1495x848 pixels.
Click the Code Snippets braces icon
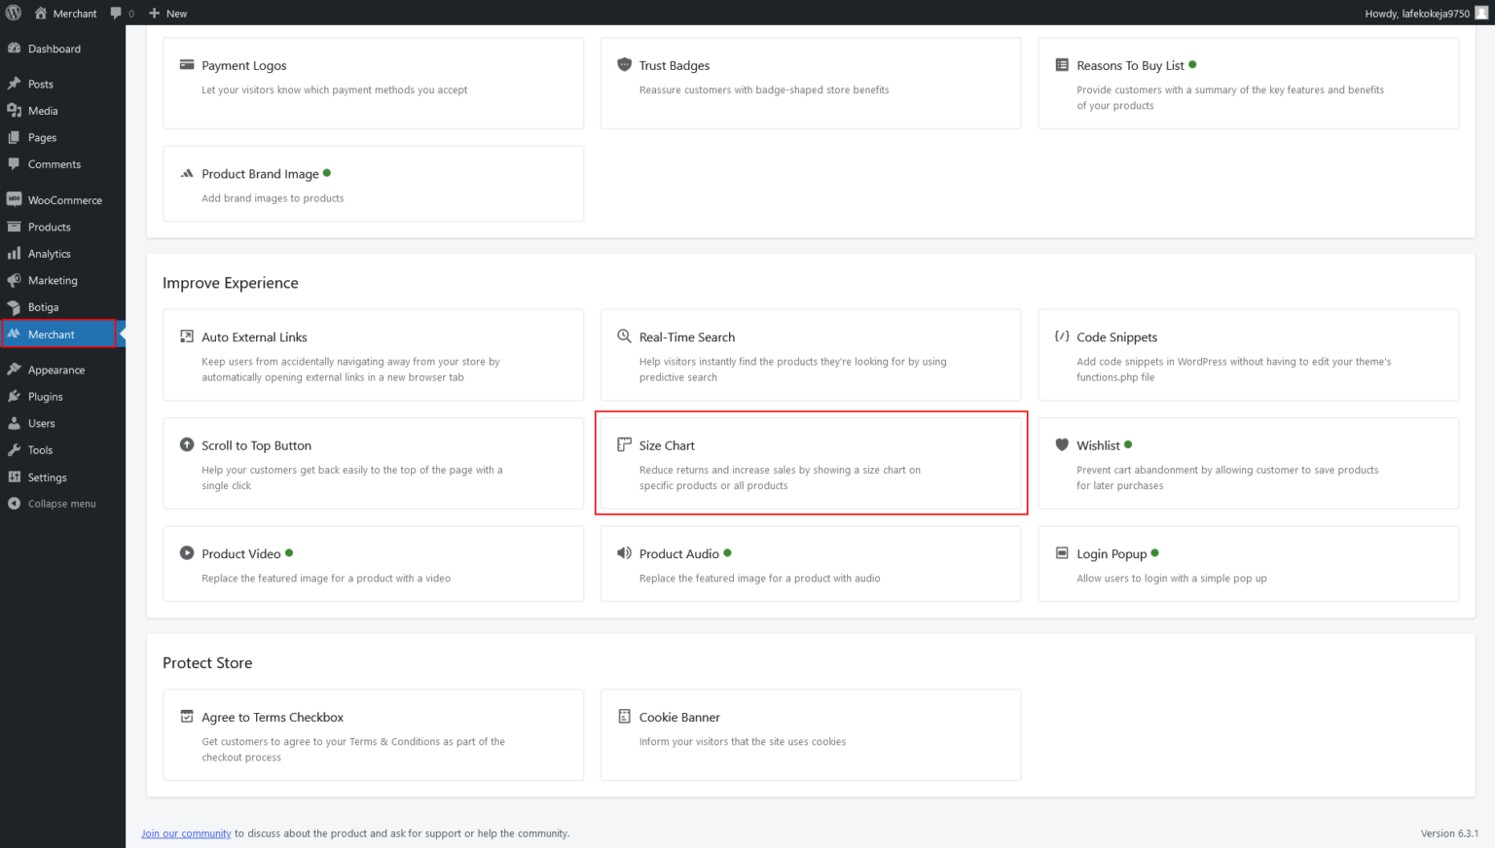1062,336
